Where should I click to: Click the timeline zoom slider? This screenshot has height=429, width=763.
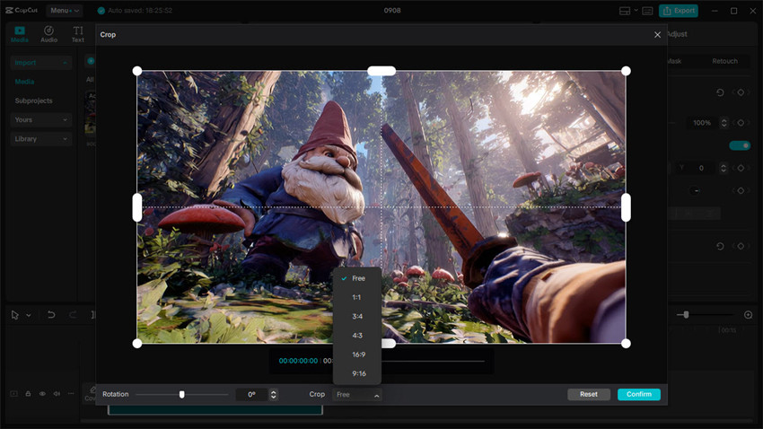[x=706, y=315]
